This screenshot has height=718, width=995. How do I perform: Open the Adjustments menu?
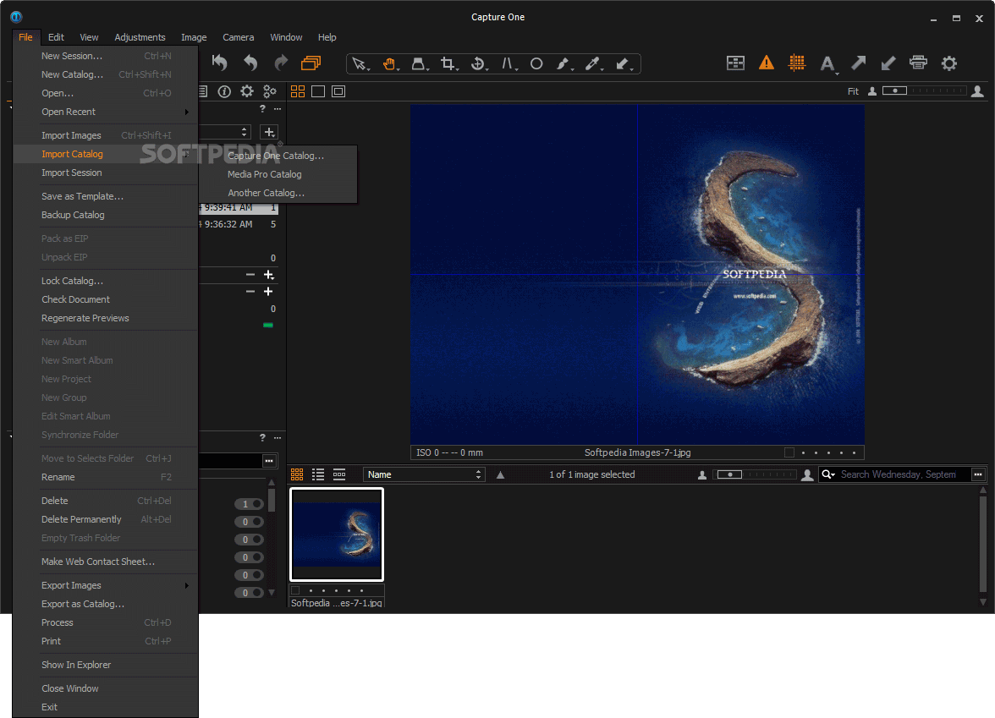click(140, 37)
